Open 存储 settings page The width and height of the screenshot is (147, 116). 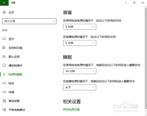(x=11, y=92)
